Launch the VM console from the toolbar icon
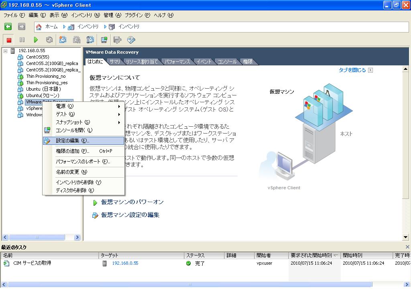The width and height of the screenshot is (411, 308). (104, 40)
